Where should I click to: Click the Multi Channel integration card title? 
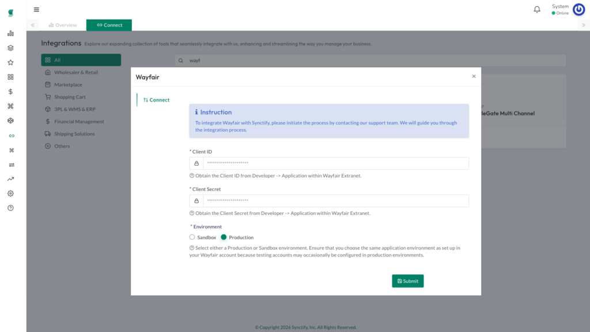point(508,114)
